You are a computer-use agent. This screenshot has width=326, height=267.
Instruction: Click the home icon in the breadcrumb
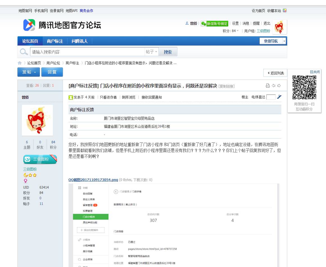click(x=20, y=63)
